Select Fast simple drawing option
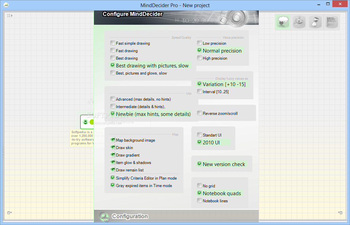 130,43
